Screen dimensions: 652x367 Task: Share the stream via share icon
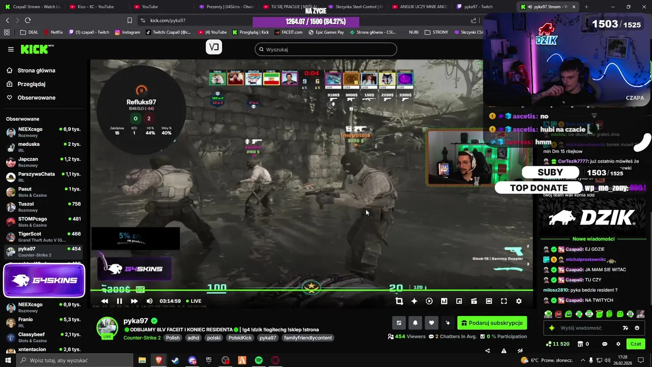point(487,351)
